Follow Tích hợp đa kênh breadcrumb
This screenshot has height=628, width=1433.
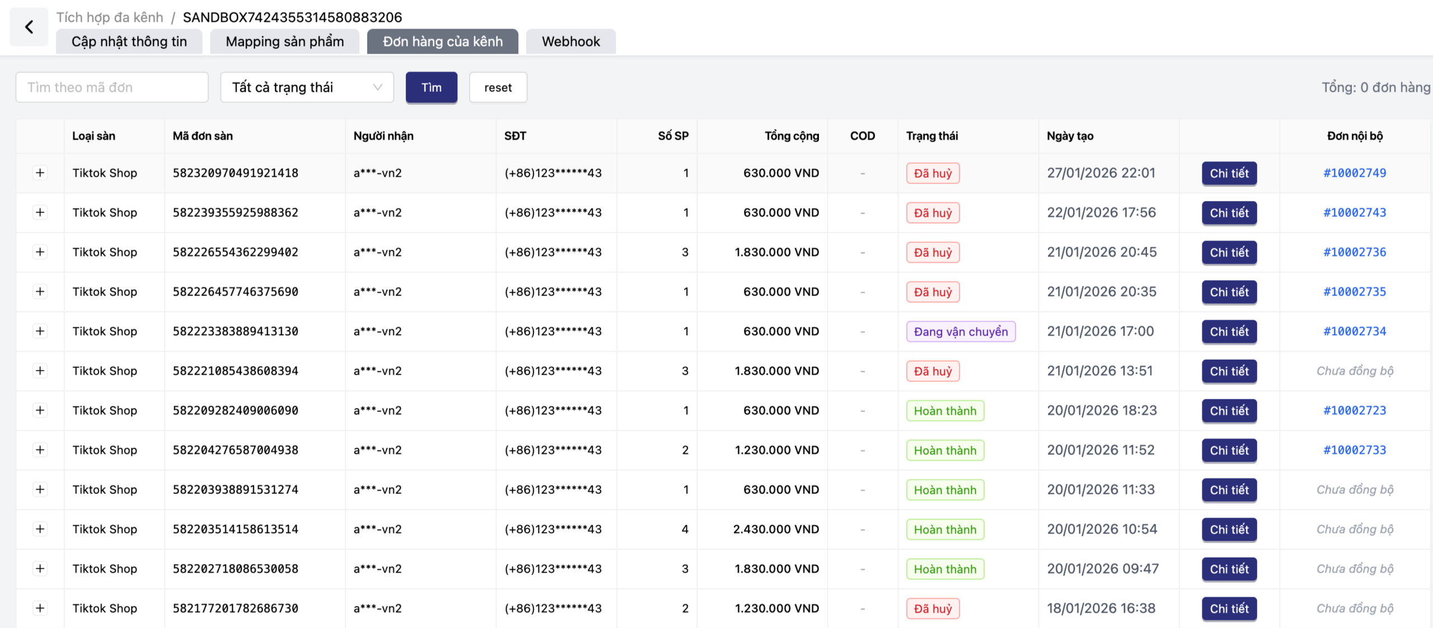pyautogui.click(x=110, y=17)
